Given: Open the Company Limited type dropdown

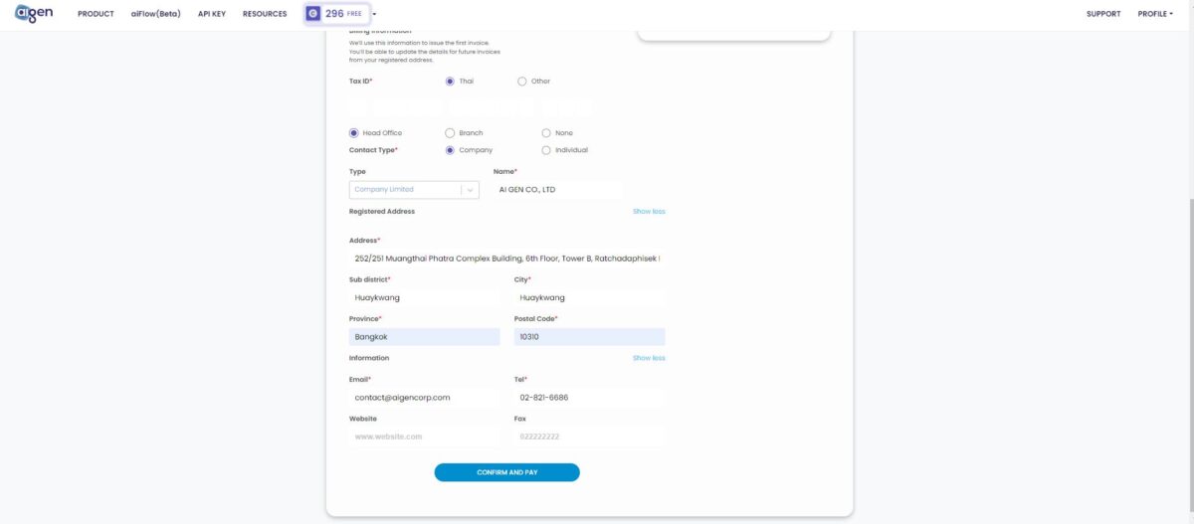Looking at the screenshot, I should tap(414, 189).
